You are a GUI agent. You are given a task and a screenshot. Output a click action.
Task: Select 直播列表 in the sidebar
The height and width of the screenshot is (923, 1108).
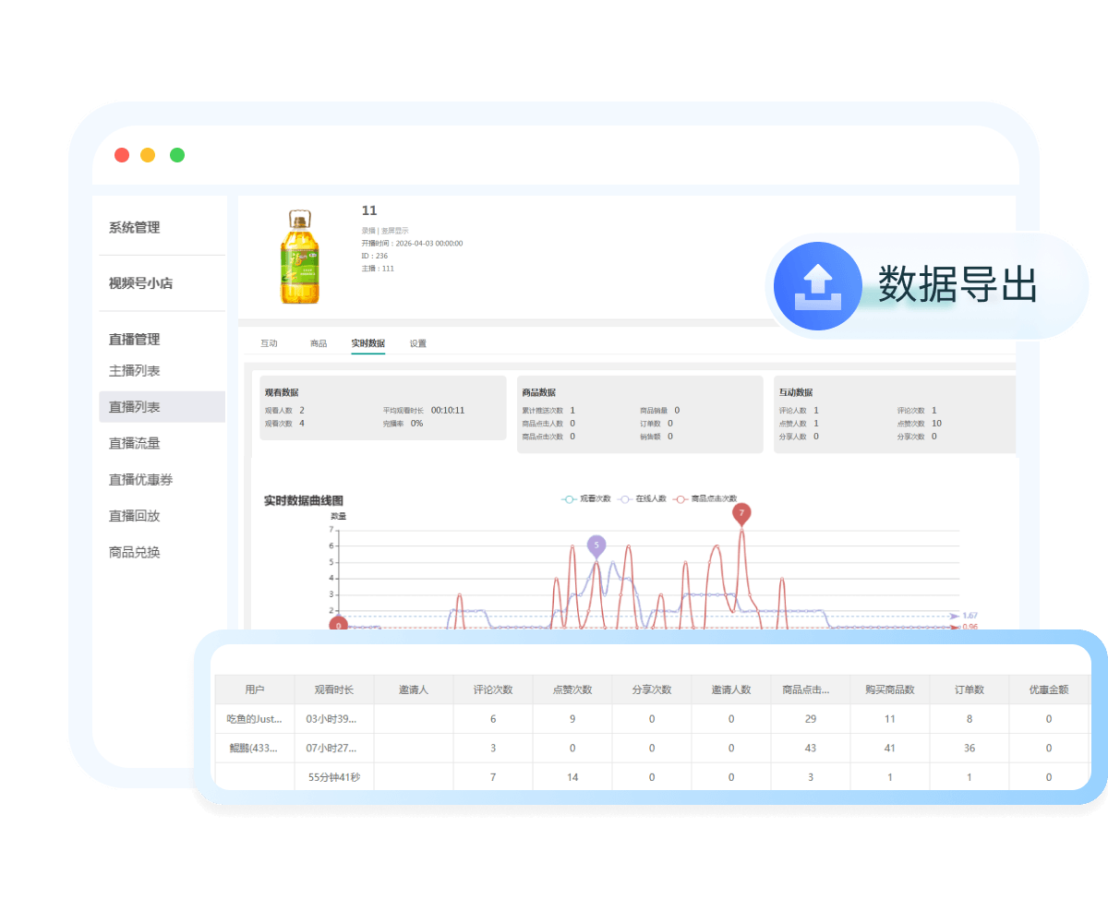(x=163, y=407)
